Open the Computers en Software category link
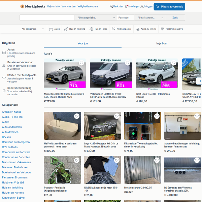The width and height of the screenshot is (202, 202). (16, 152)
